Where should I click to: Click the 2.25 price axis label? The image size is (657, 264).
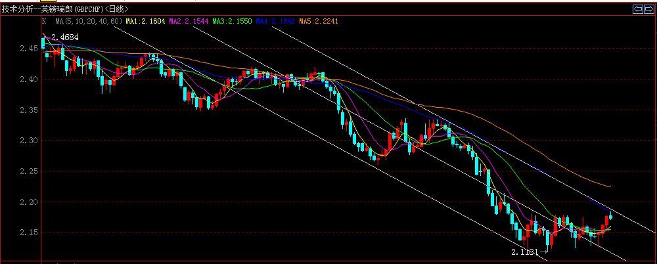pos(29,171)
